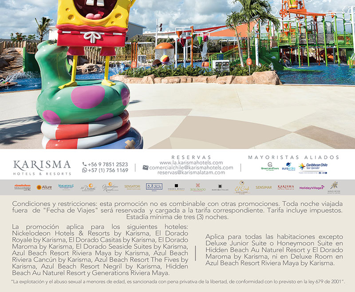
Task: Click the GreenLand Tours logo
Action: point(270,166)
